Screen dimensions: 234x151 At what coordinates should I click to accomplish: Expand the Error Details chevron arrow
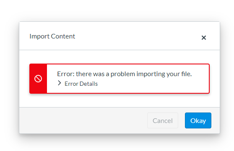[60, 83]
